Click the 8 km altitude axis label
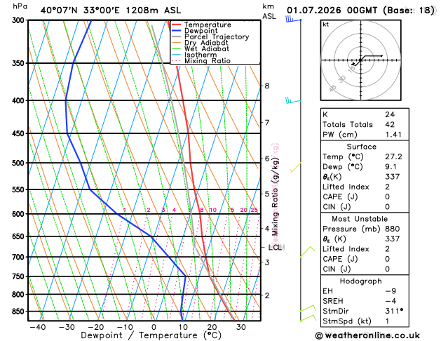This screenshot has height=341, width=441. (266, 86)
